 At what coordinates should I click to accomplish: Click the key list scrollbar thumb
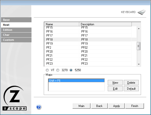click(138, 46)
